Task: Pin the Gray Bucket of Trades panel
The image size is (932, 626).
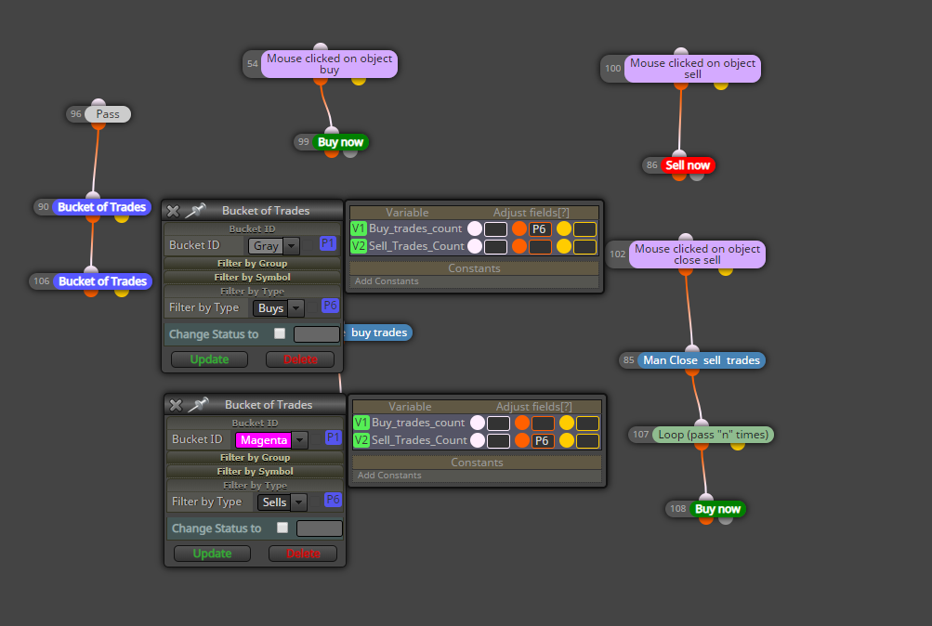Action: pyautogui.click(x=195, y=210)
